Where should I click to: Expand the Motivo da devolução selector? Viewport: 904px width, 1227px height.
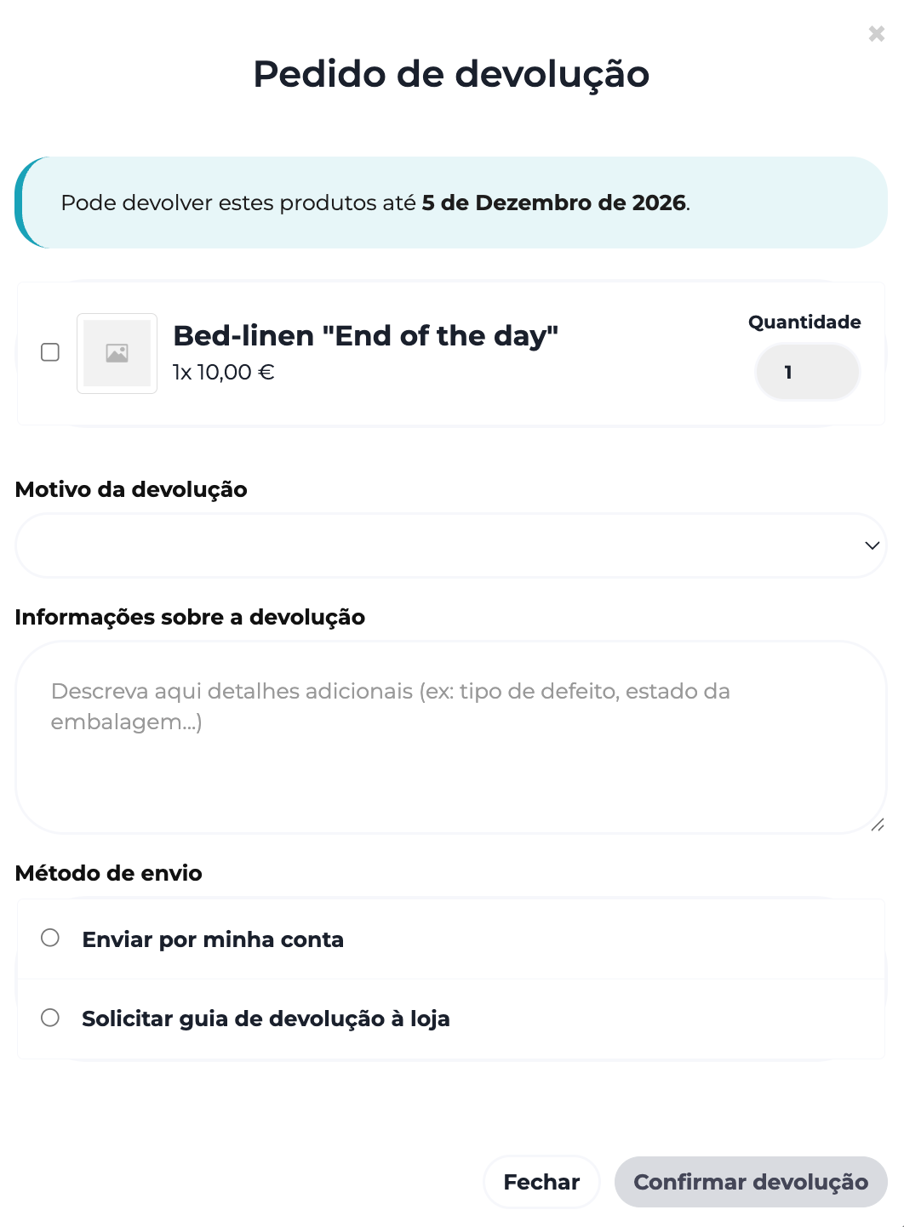tap(450, 545)
